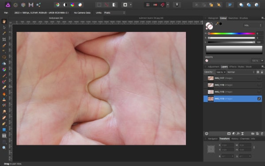Select the Gradient tool

[4, 69]
